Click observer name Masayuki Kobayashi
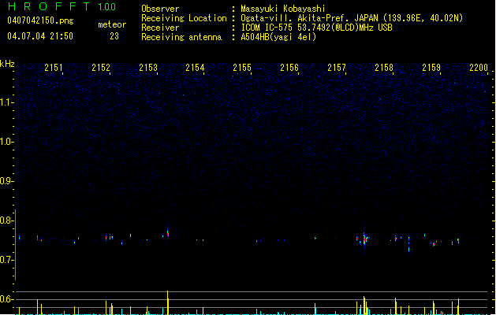Screen dimensions: 496x315 pyautogui.click(x=283, y=9)
